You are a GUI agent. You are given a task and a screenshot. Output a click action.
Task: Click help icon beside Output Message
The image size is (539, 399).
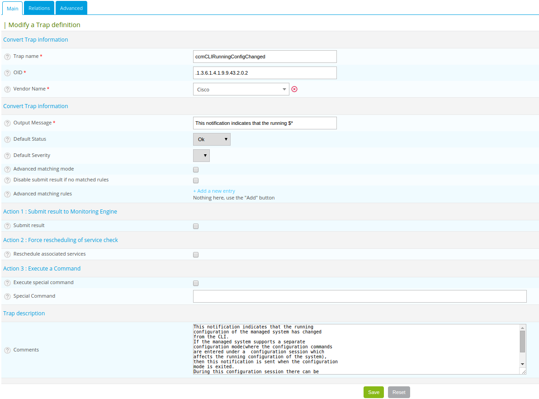coord(7,123)
